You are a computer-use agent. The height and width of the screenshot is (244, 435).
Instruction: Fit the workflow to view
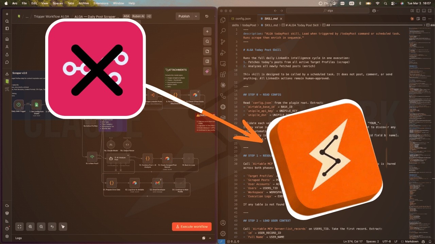coord(19,227)
